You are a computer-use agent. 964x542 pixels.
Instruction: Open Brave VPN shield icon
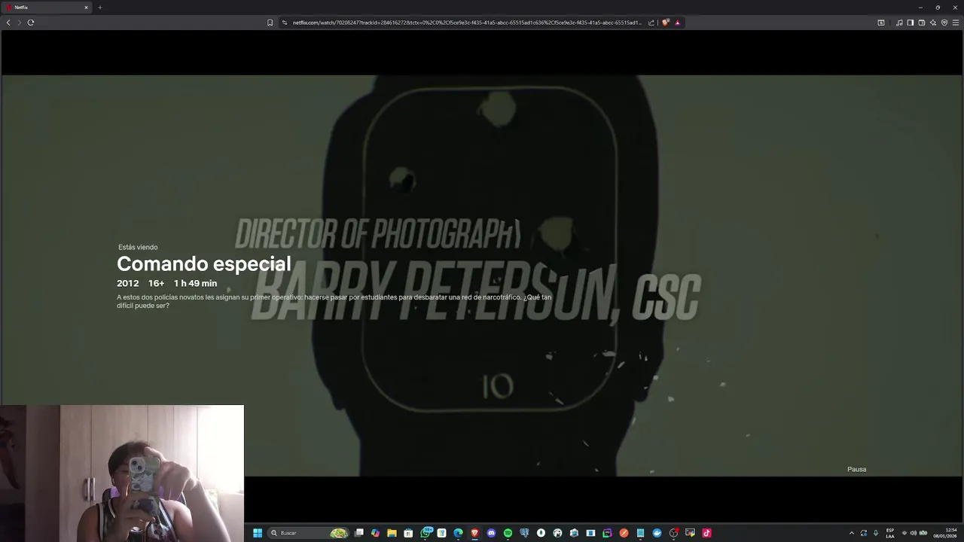pos(944,23)
